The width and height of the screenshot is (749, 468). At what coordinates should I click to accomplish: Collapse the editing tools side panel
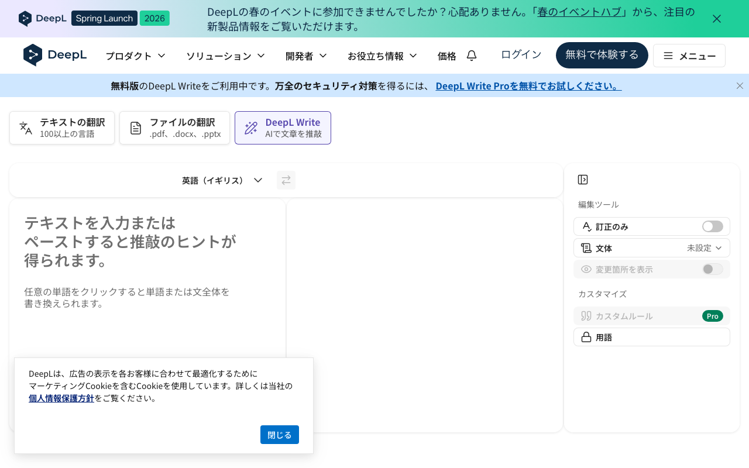click(x=582, y=180)
